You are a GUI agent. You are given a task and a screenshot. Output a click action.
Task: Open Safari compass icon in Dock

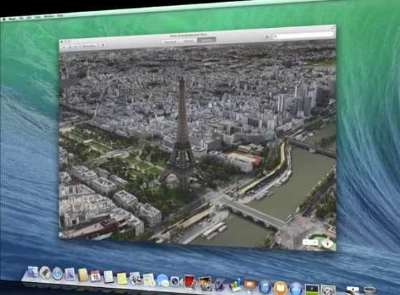click(x=57, y=274)
